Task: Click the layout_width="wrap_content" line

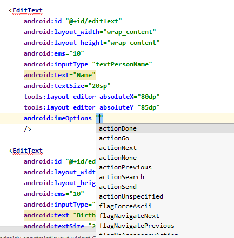Action: tap(90, 32)
